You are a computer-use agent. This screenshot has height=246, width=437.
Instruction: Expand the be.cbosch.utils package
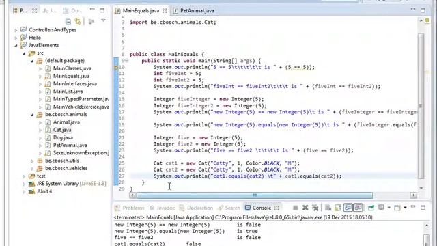[x=32, y=161]
